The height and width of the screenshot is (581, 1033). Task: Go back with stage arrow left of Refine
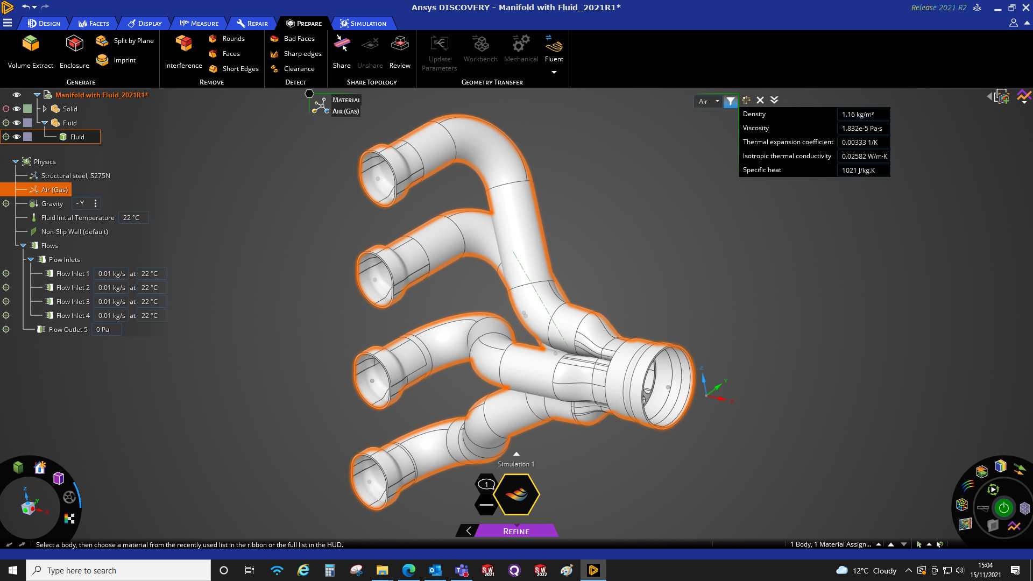point(468,531)
